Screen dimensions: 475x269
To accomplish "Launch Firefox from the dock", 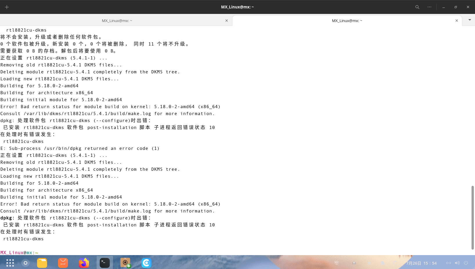I will click(84, 263).
